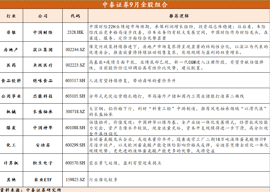
Task: Select the 公司 column header
Action: 43,16
